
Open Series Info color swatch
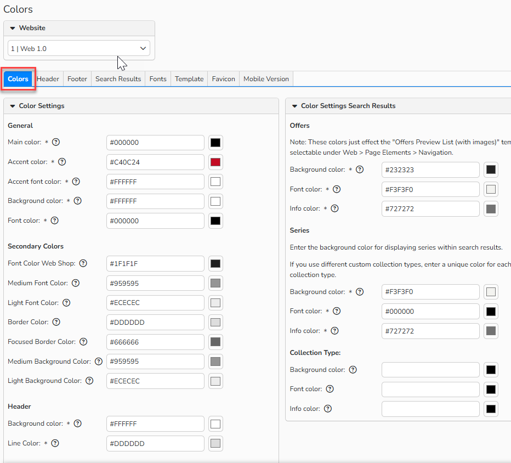pyautogui.click(x=491, y=331)
